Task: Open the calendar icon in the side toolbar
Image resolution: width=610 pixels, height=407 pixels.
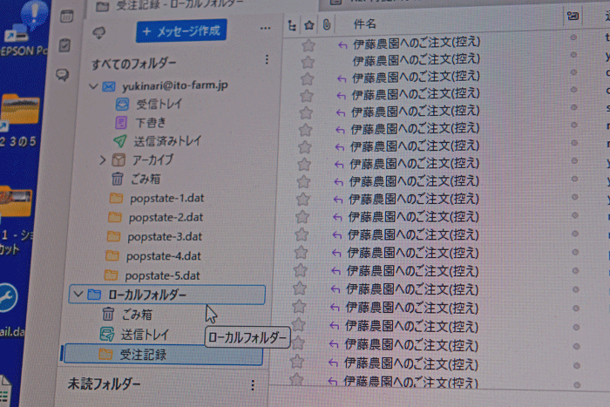Action: coord(65,16)
